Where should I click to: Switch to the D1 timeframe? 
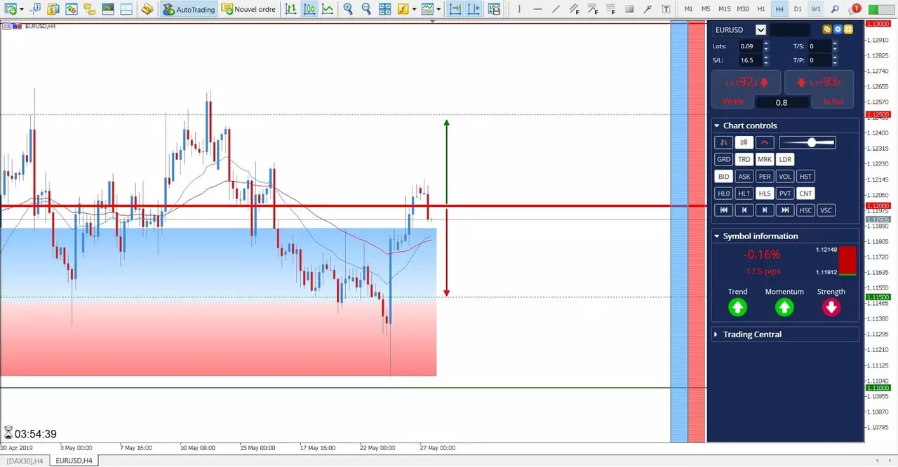tap(798, 9)
